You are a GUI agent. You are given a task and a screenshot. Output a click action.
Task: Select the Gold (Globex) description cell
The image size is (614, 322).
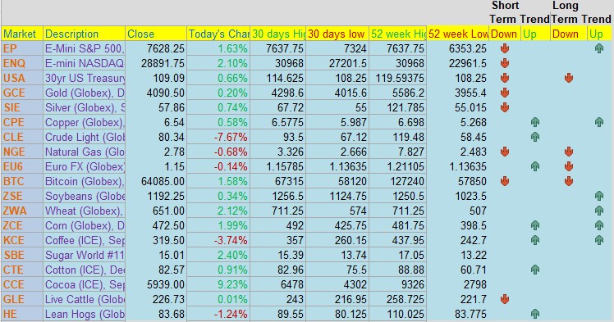[85, 93]
